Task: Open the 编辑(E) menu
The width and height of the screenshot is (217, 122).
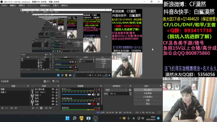Action: tap(13, 5)
